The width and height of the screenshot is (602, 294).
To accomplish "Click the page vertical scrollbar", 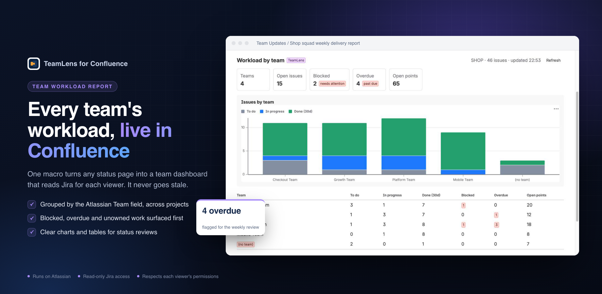I will (577, 157).
